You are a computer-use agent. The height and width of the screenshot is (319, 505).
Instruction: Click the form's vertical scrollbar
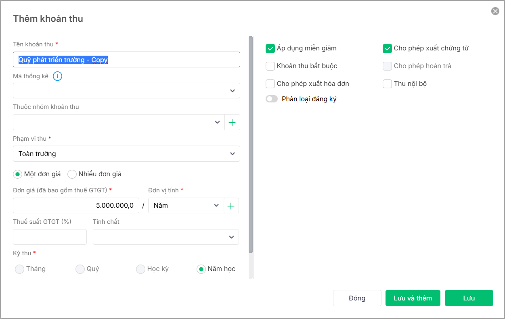pyautogui.click(x=251, y=145)
